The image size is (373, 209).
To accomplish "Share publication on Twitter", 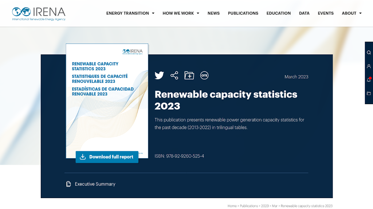I will [159, 75].
